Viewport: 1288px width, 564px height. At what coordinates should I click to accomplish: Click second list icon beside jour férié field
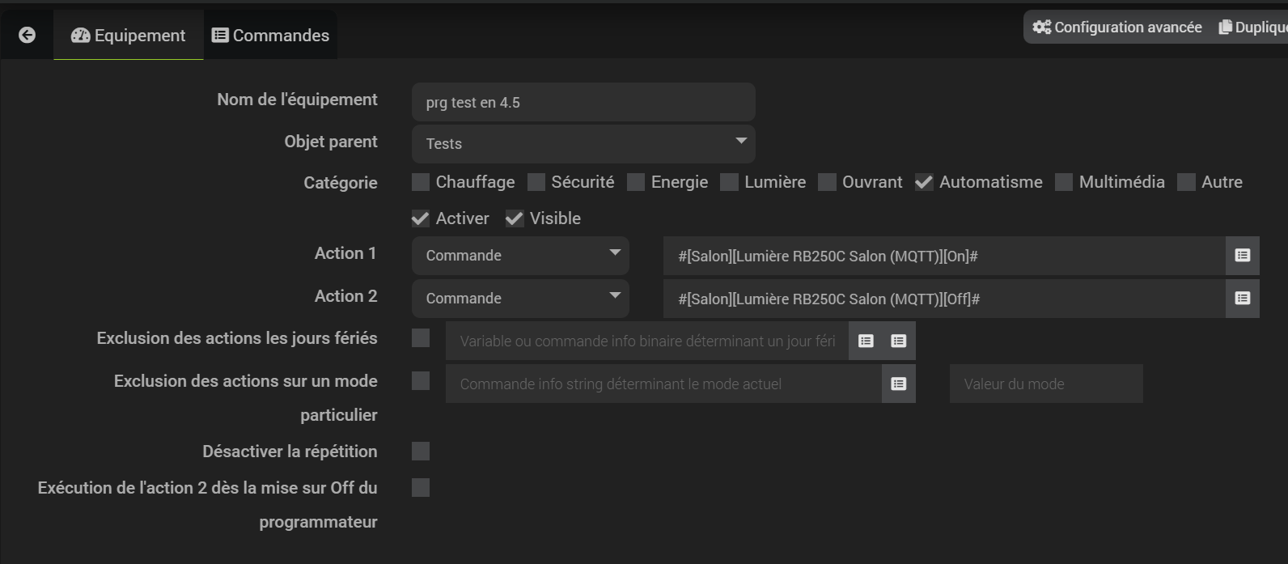tap(898, 341)
